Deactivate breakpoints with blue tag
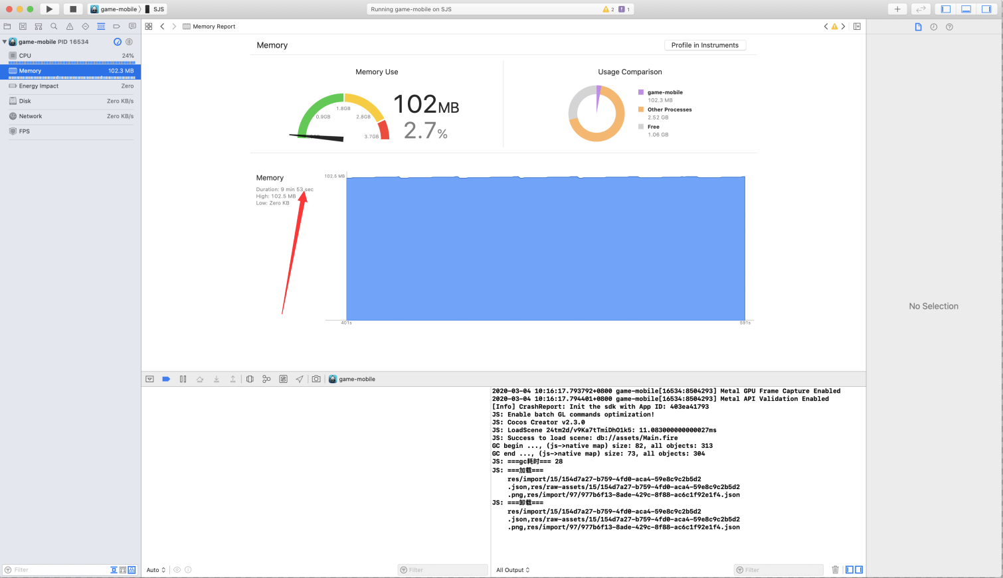The image size is (1003, 578). coord(166,379)
